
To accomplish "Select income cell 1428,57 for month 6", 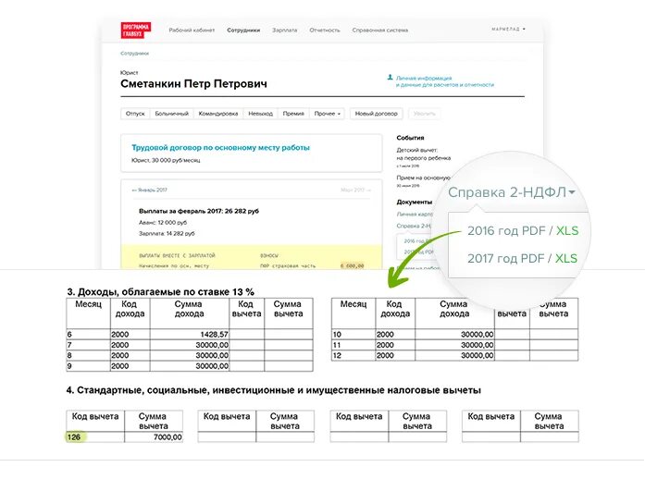I will (190, 334).
